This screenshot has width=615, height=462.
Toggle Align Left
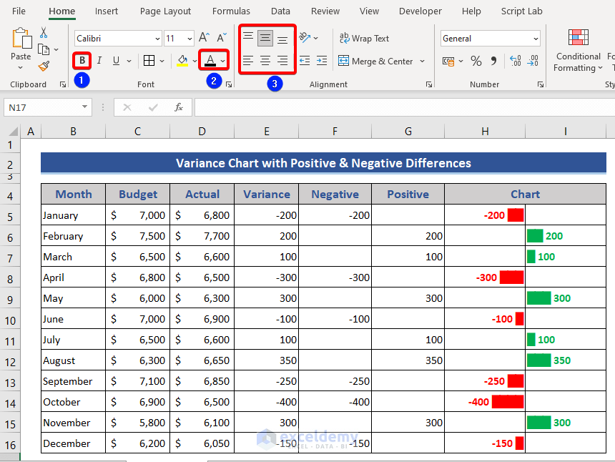pyautogui.click(x=248, y=60)
